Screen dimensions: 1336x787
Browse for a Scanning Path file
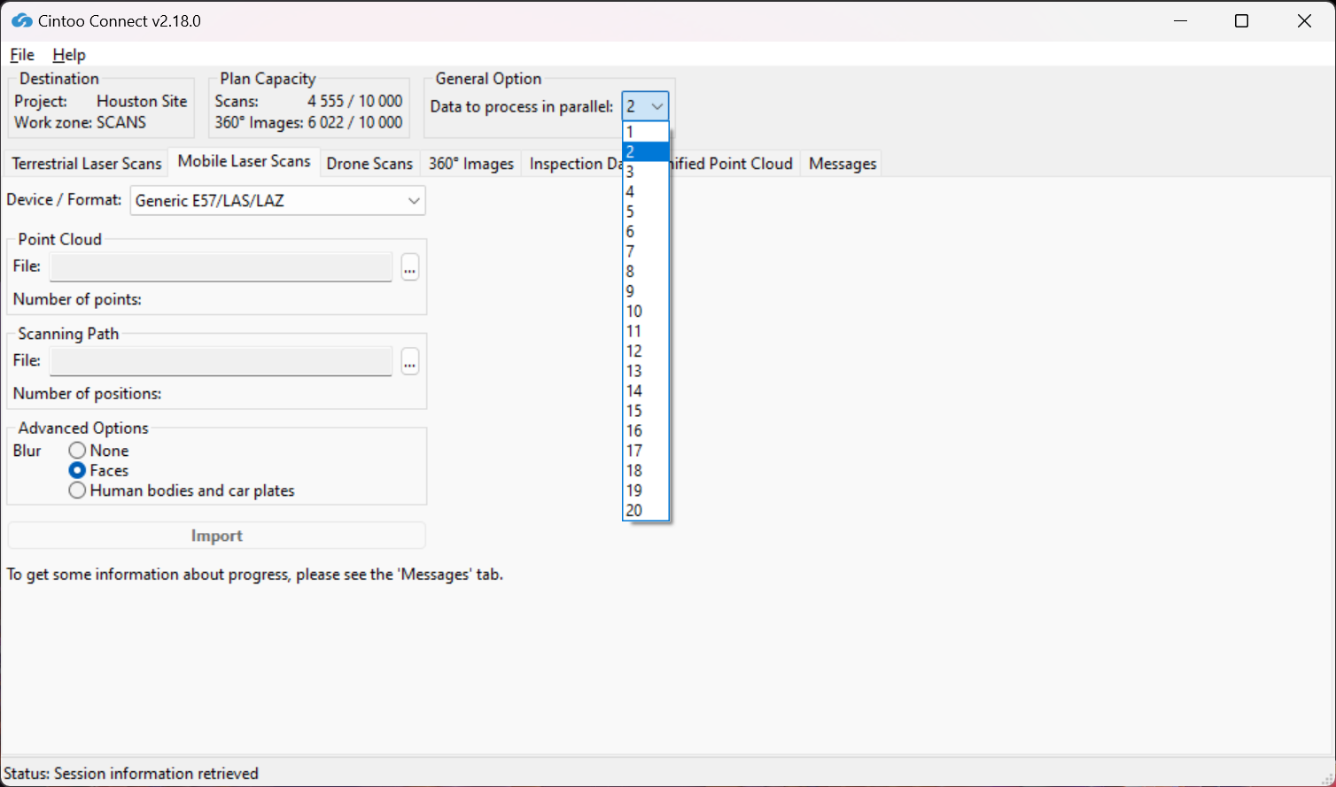click(x=409, y=361)
